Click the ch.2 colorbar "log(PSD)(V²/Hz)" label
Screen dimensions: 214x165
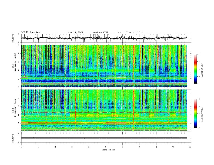pyautogui.click(x=202, y=115)
